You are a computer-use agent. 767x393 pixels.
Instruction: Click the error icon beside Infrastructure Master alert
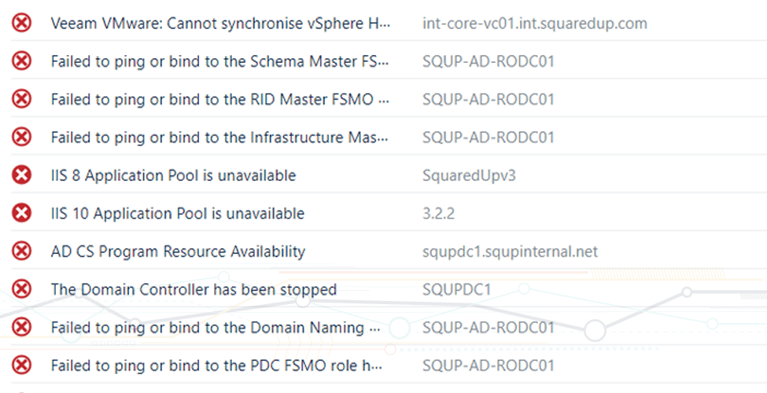[22, 138]
